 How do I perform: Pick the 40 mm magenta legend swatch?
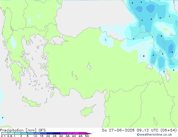tap(76, 133)
